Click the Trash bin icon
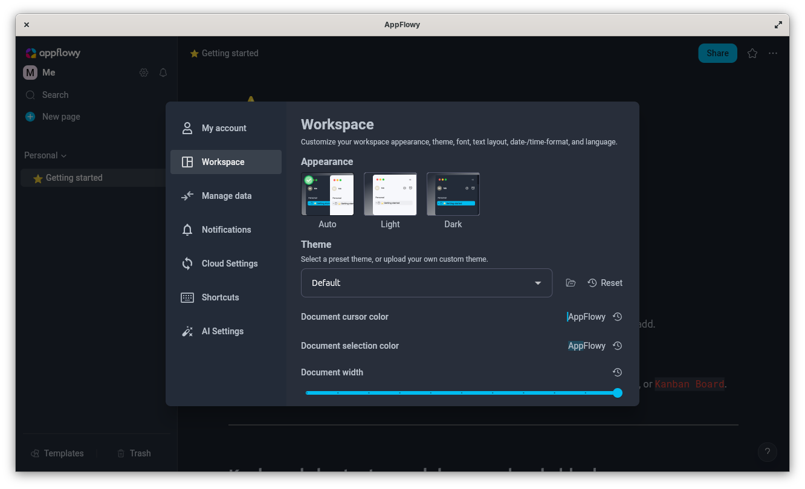 point(121,453)
